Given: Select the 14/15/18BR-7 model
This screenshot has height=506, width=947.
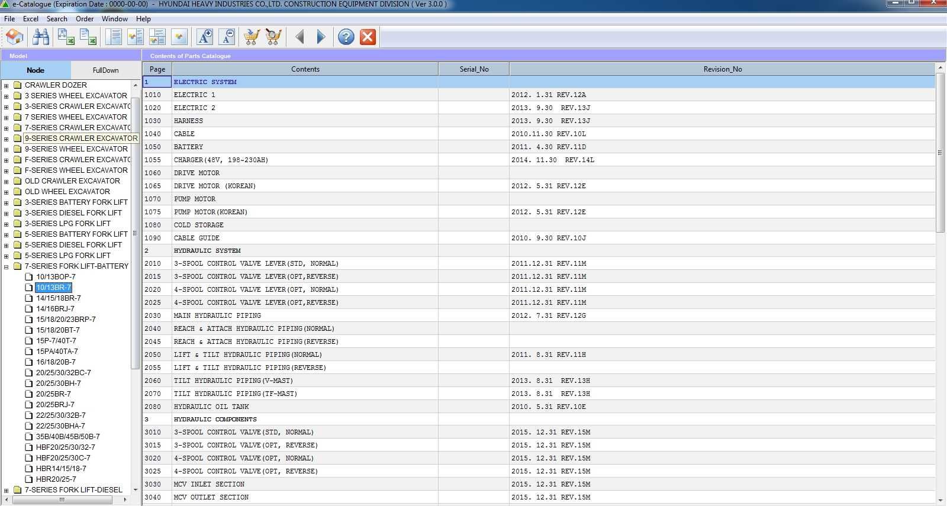Looking at the screenshot, I should [x=58, y=298].
